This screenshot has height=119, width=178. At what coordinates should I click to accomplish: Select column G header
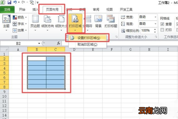131,50
